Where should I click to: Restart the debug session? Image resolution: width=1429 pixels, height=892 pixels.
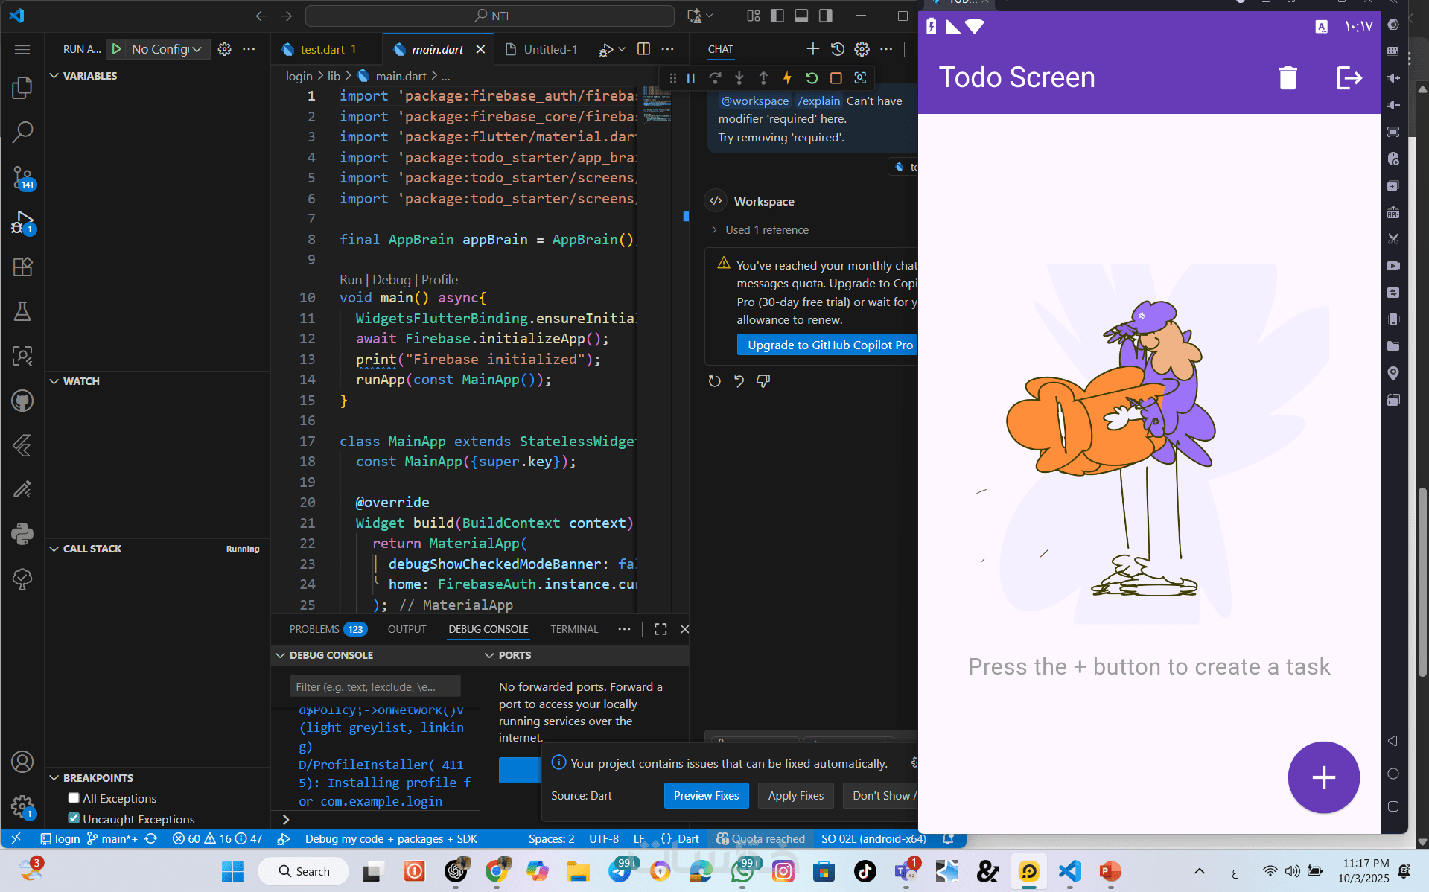click(812, 77)
